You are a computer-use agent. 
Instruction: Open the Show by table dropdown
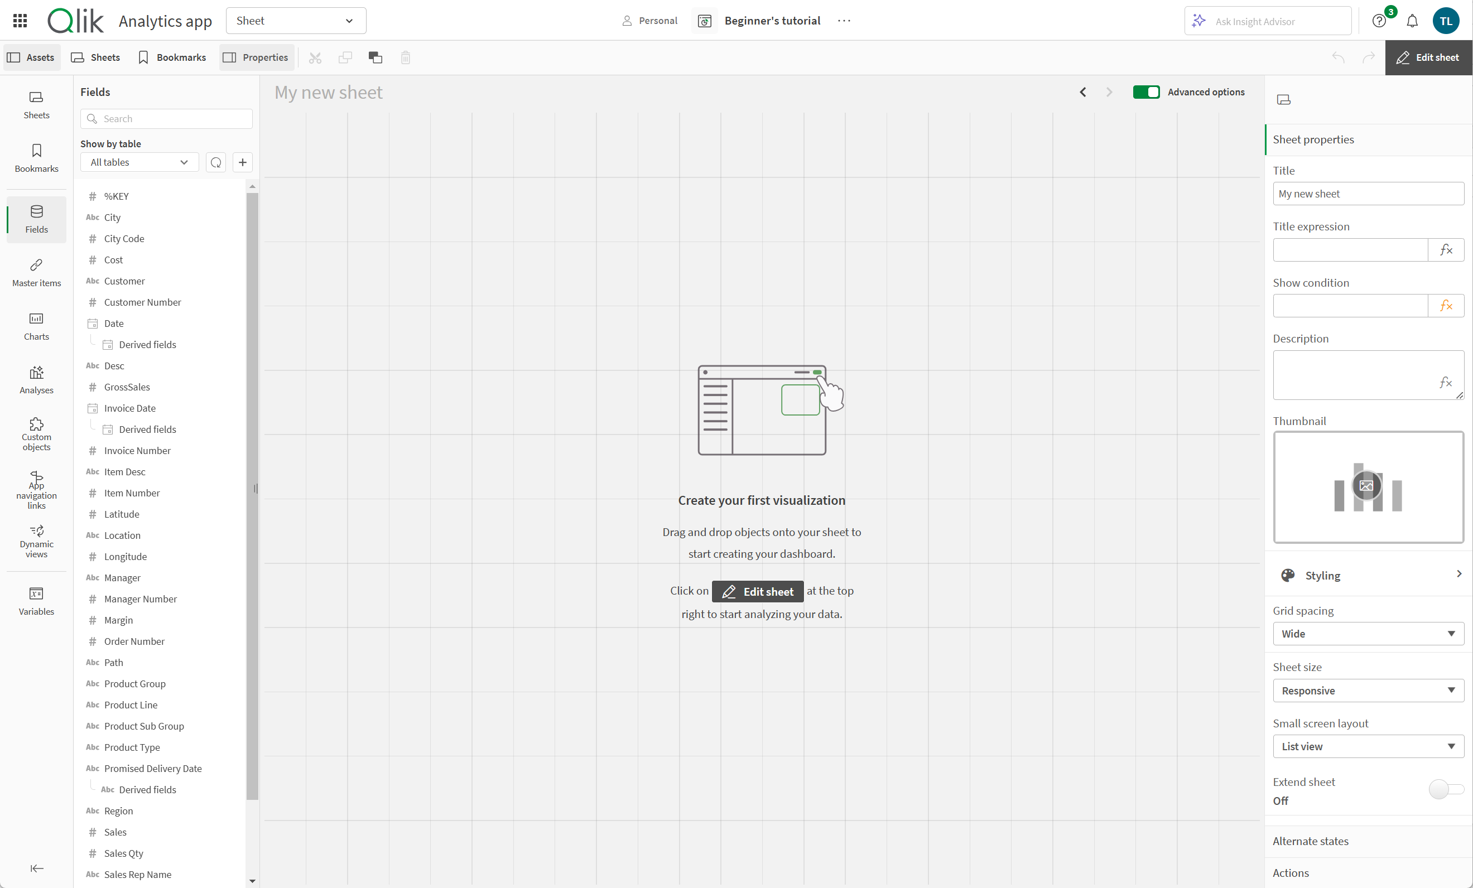pos(139,162)
